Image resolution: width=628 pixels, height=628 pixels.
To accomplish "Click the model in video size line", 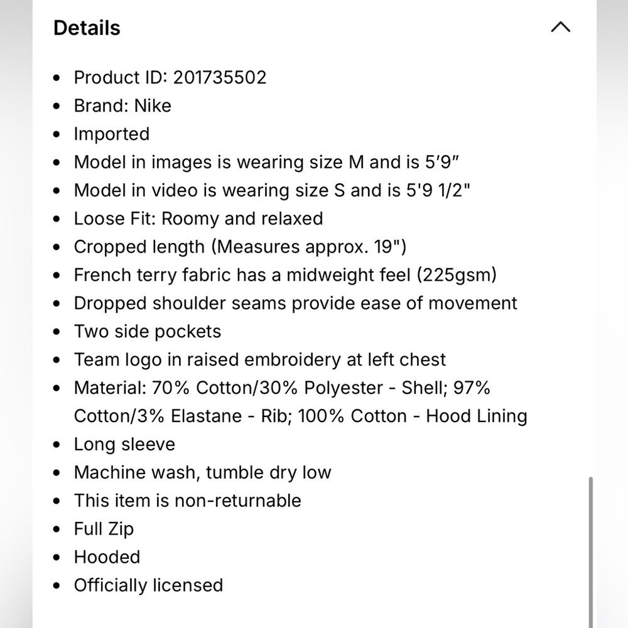I will (x=272, y=190).
